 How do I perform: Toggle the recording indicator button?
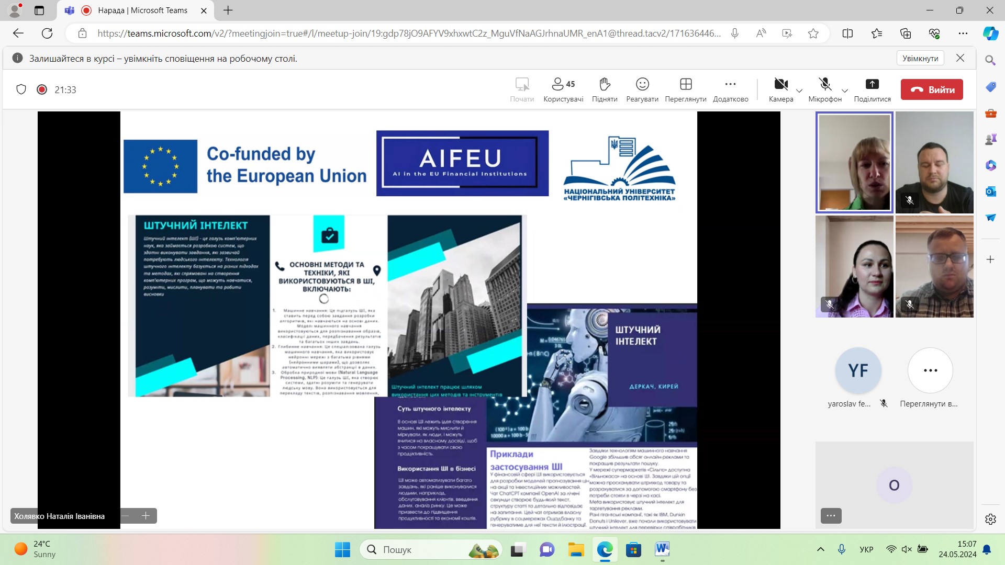42,89
